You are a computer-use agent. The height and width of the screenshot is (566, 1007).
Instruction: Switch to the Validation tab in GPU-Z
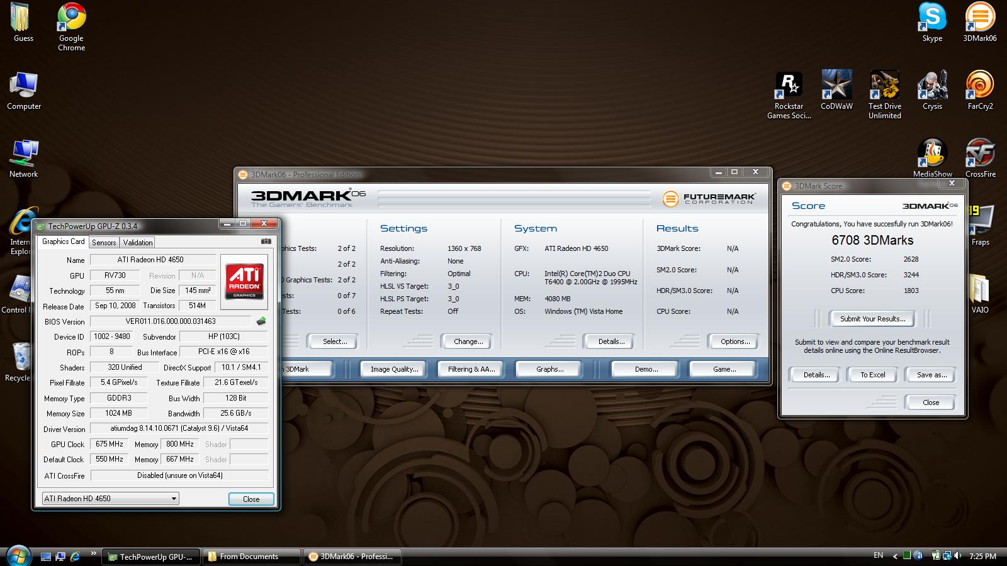137,242
